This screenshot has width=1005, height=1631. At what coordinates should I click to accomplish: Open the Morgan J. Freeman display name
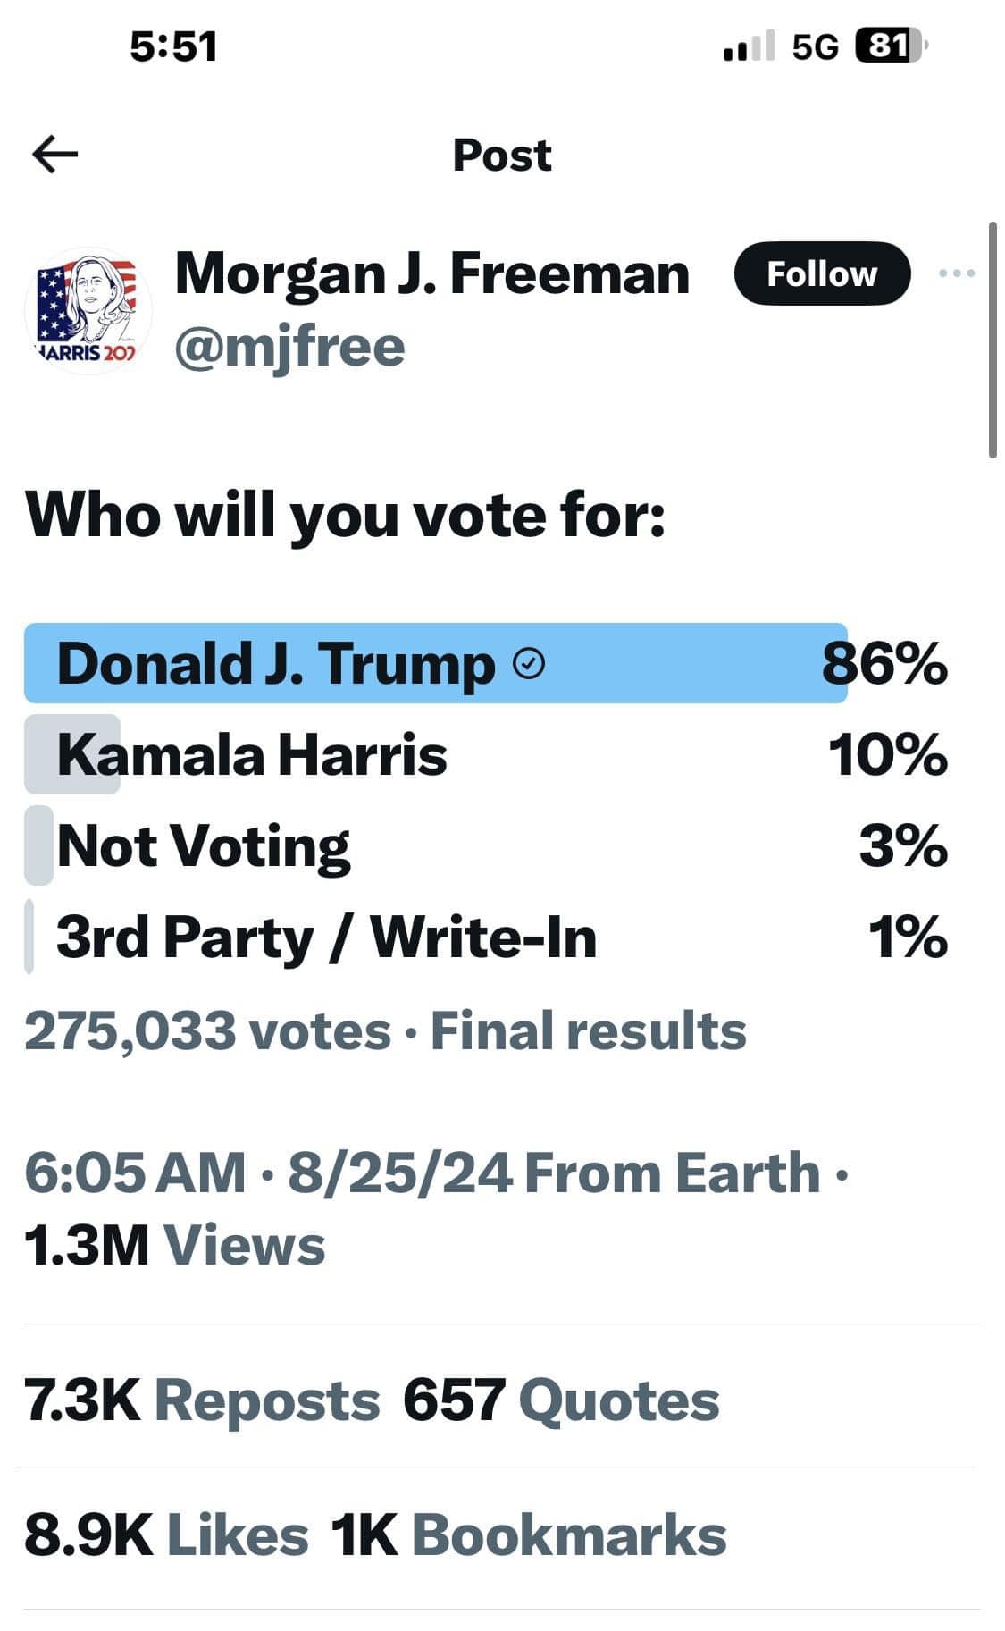pos(432,273)
